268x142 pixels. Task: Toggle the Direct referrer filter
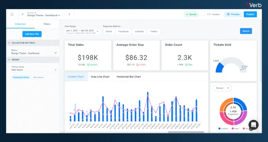pyautogui.click(x=109, y=31)
